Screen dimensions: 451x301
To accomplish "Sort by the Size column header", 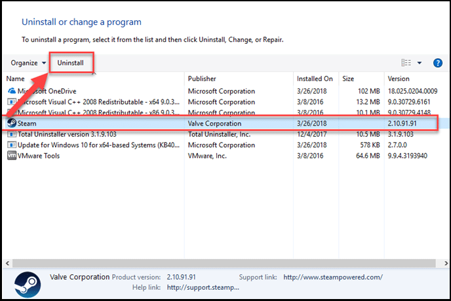I will (348, 79).
